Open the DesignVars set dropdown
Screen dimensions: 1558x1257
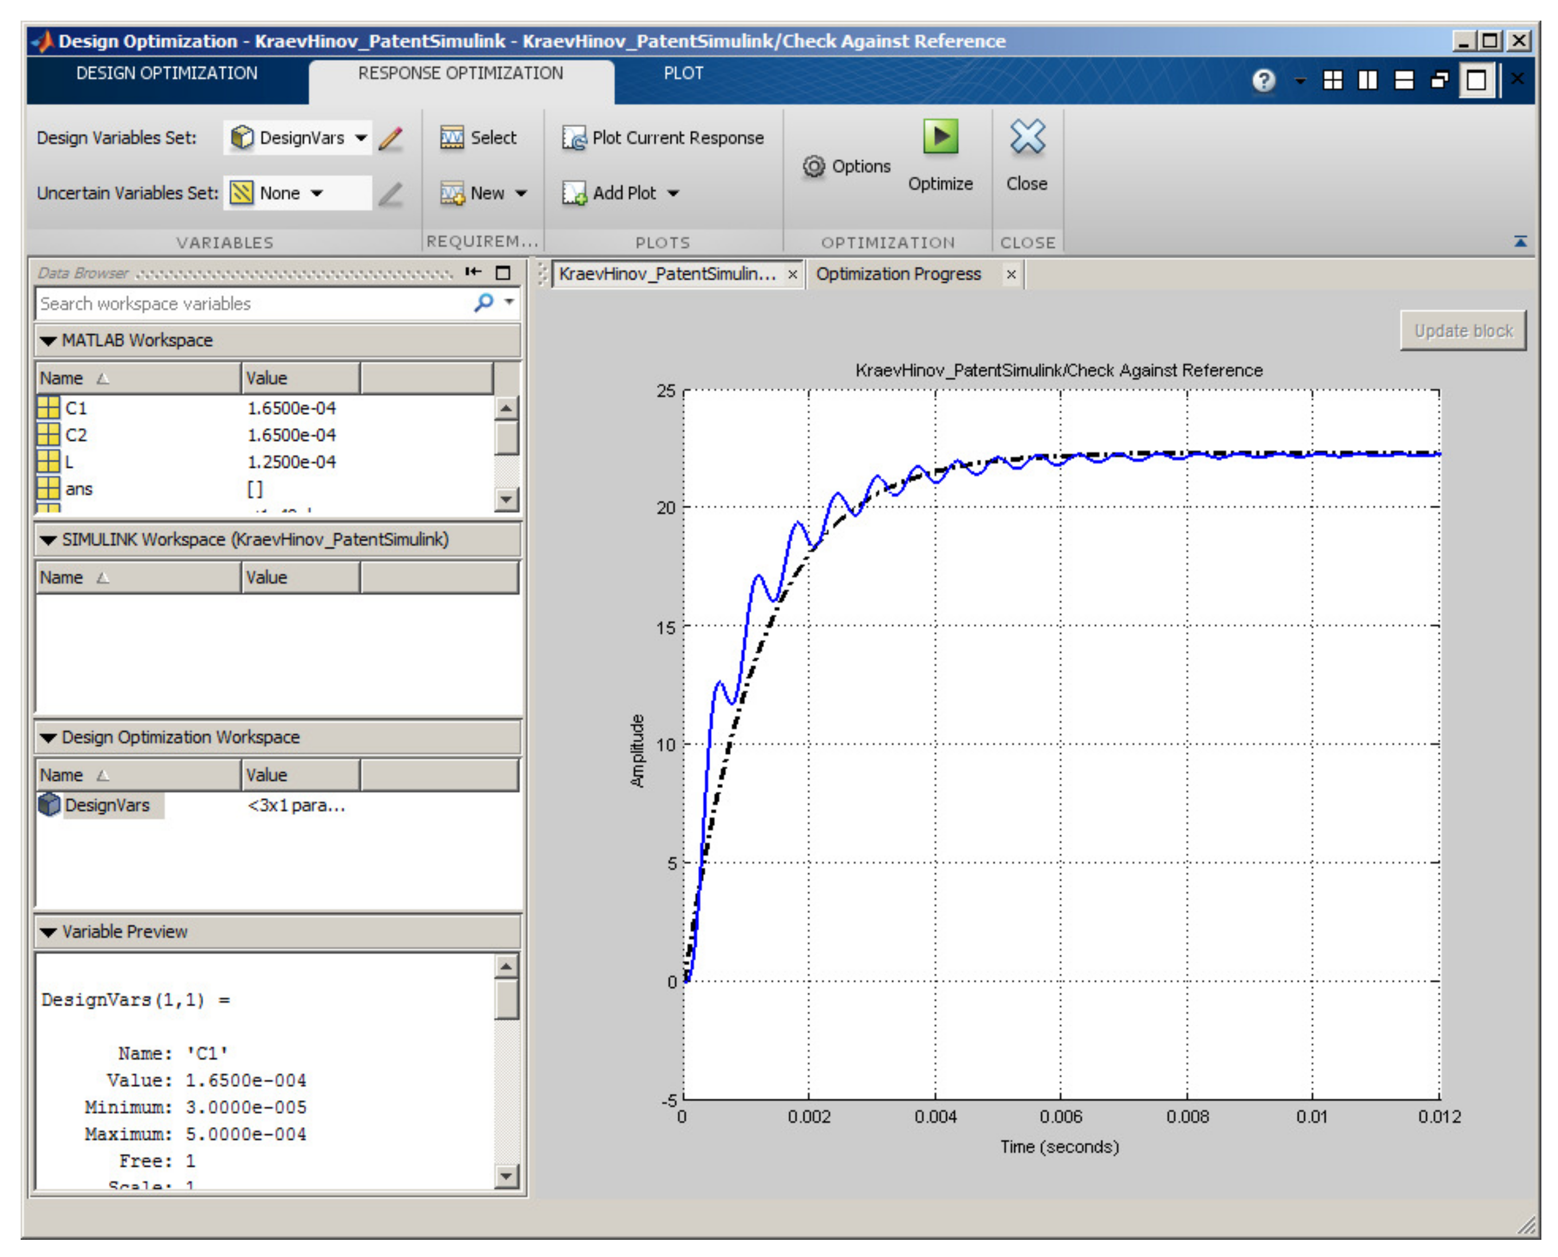click(361, 137)
